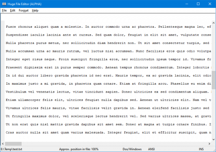Click the approximate file position indicator

click(78, 149)
